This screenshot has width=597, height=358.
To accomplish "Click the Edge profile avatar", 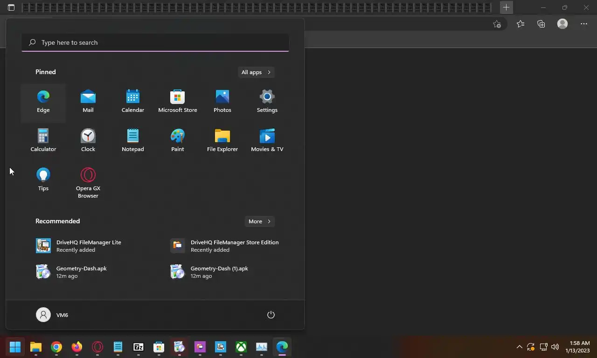I will [x=562, y=24].
